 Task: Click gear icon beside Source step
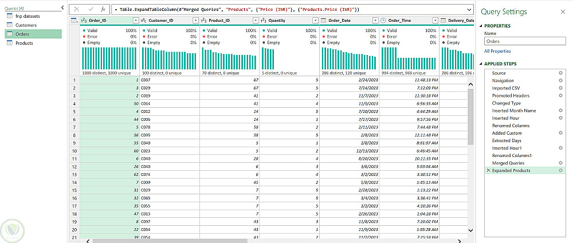560,73
